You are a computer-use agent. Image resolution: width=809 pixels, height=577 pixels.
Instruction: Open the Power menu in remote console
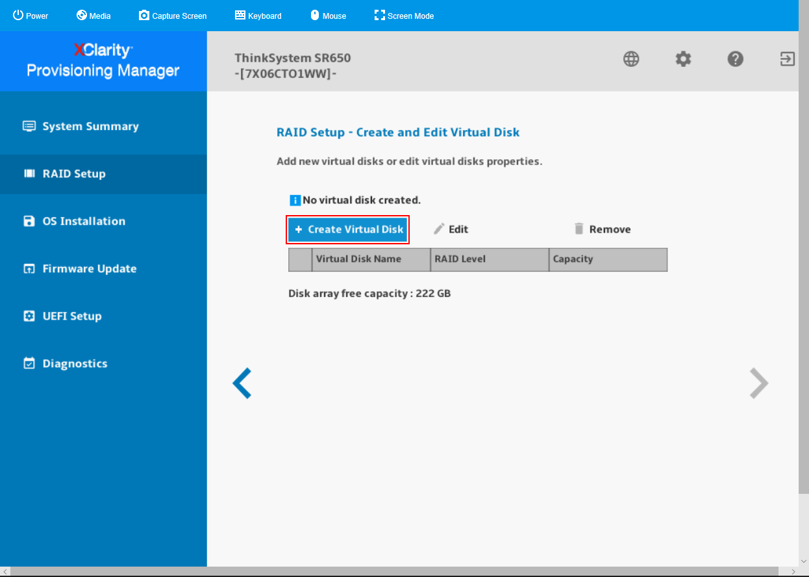(31, 16)
